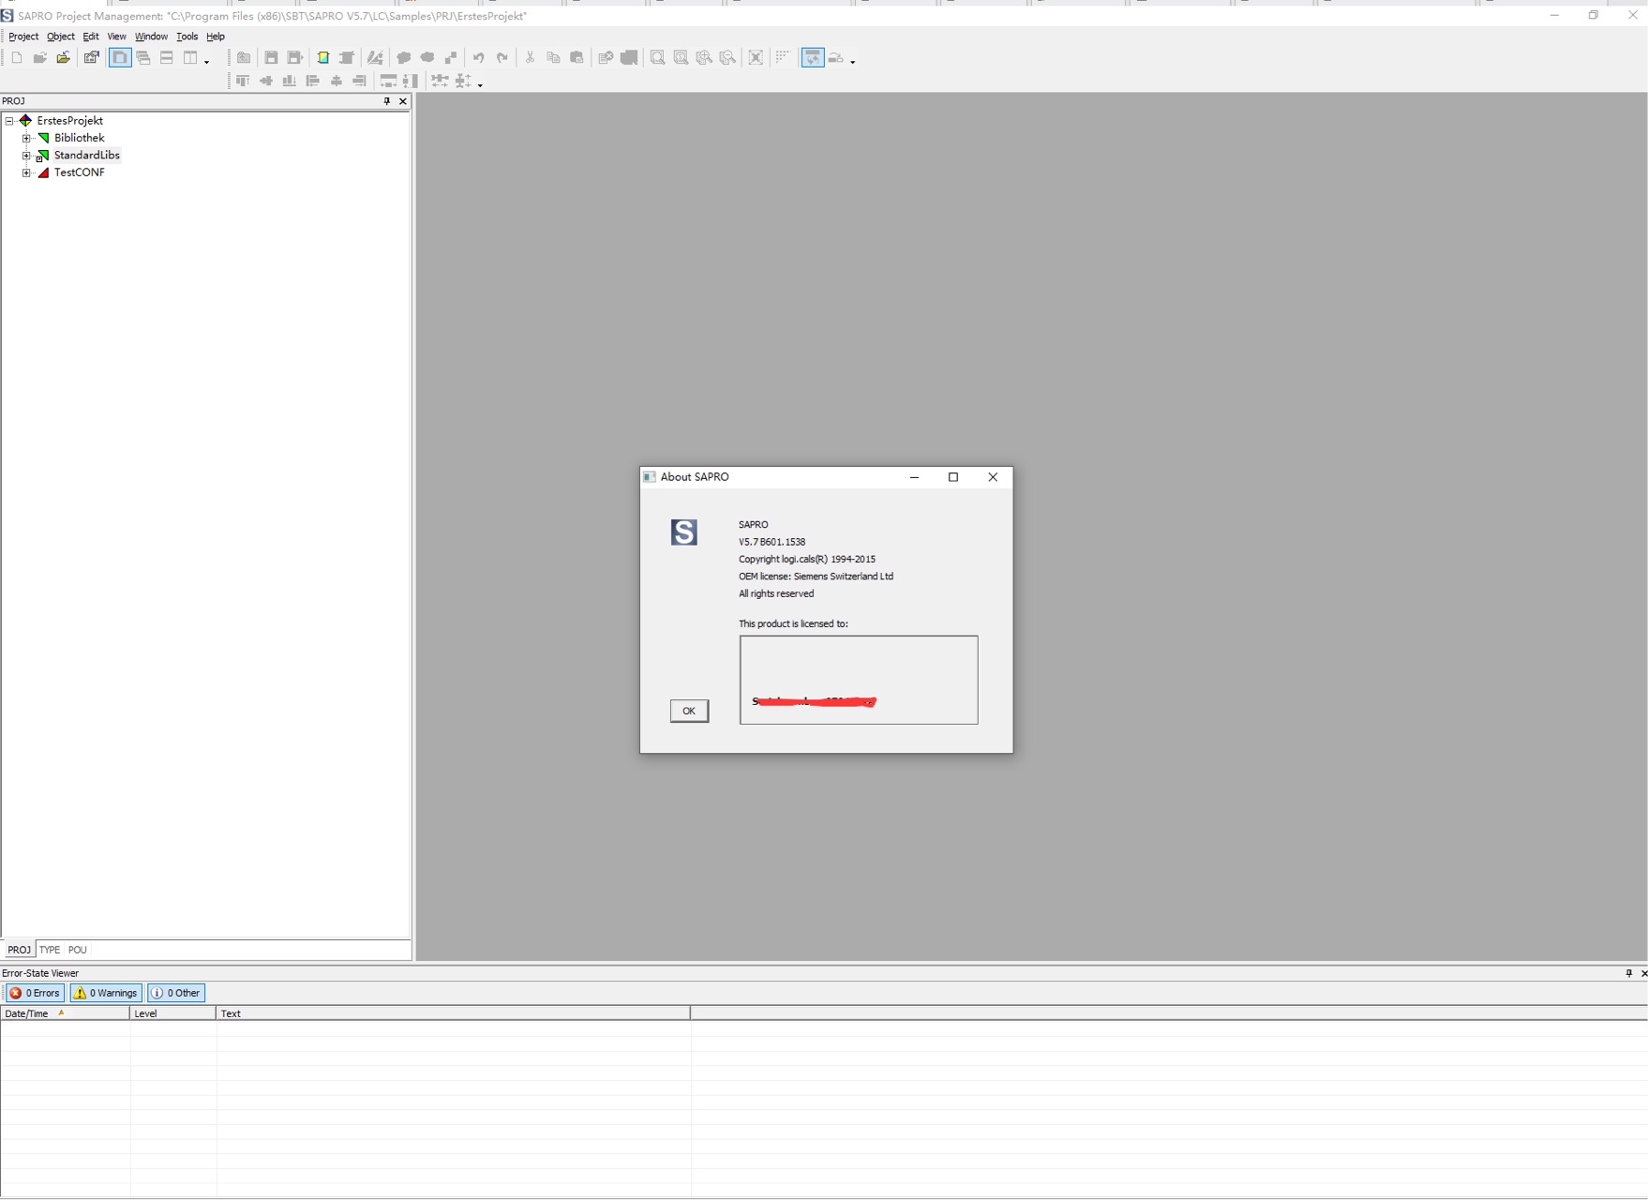Toggle the 0 Warnings filter

(106, 993)
